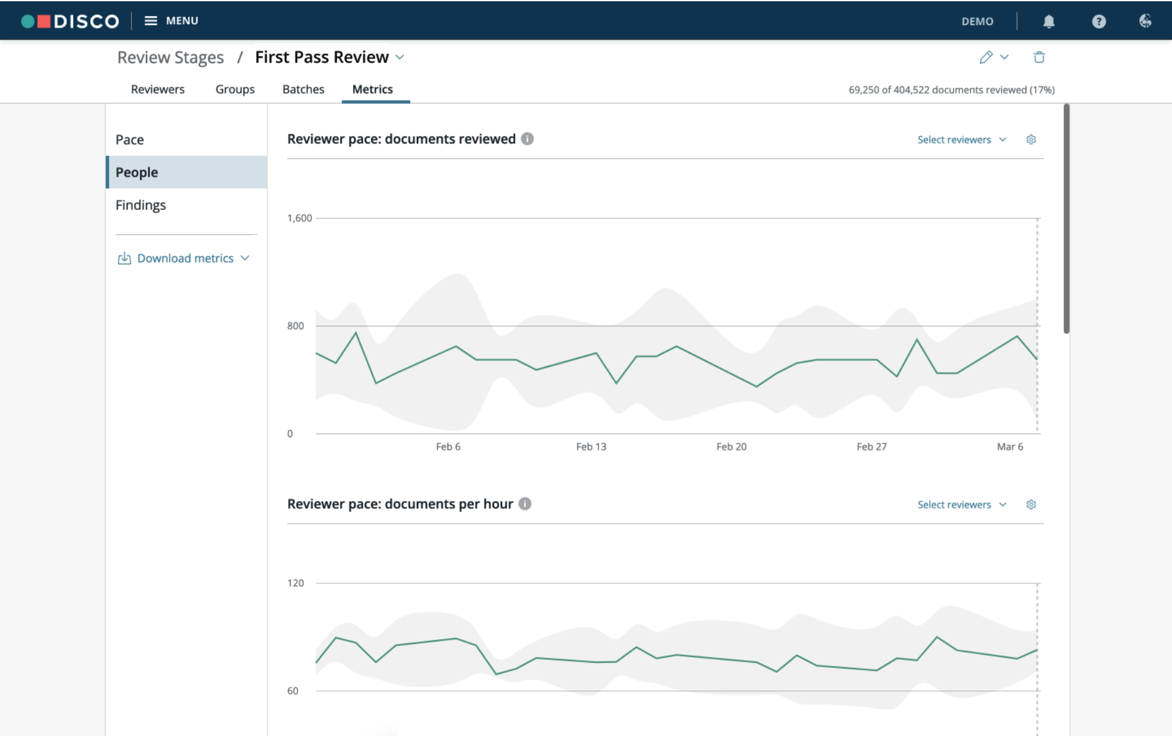Screen dimensions: 1172x738
Task: Open settings gear for documents reviewed chart
Action: (1031, 139)
